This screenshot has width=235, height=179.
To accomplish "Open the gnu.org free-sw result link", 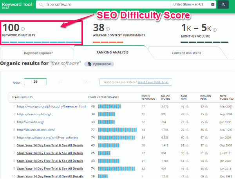I will click(51, 106).
